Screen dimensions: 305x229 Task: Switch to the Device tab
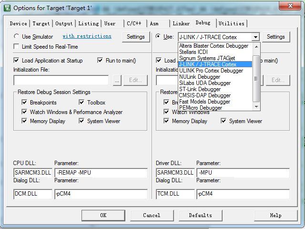point(18,23)
